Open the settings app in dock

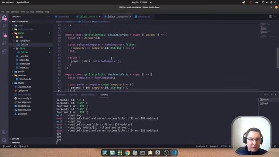(x=158, y=153)
